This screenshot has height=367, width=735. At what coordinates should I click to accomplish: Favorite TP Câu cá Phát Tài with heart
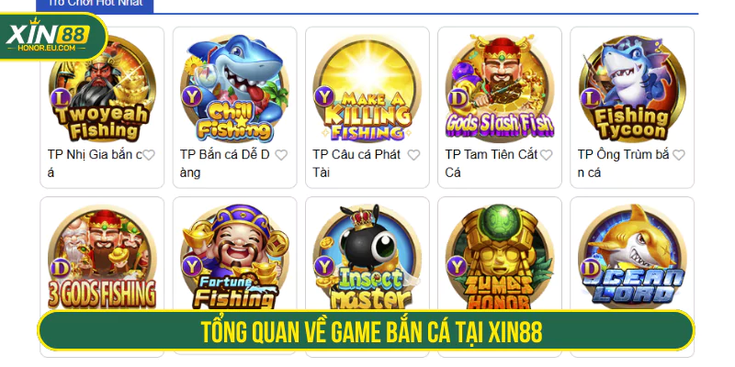pos(413,155)
